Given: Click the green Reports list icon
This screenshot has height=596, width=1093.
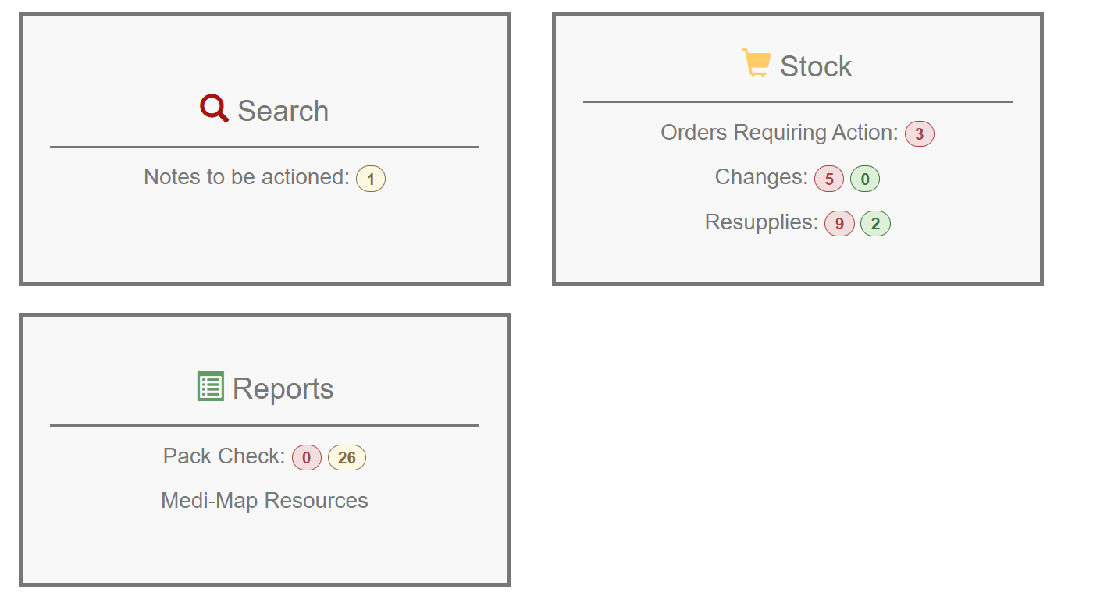Looking at the screenshot, I should (210, 386).
